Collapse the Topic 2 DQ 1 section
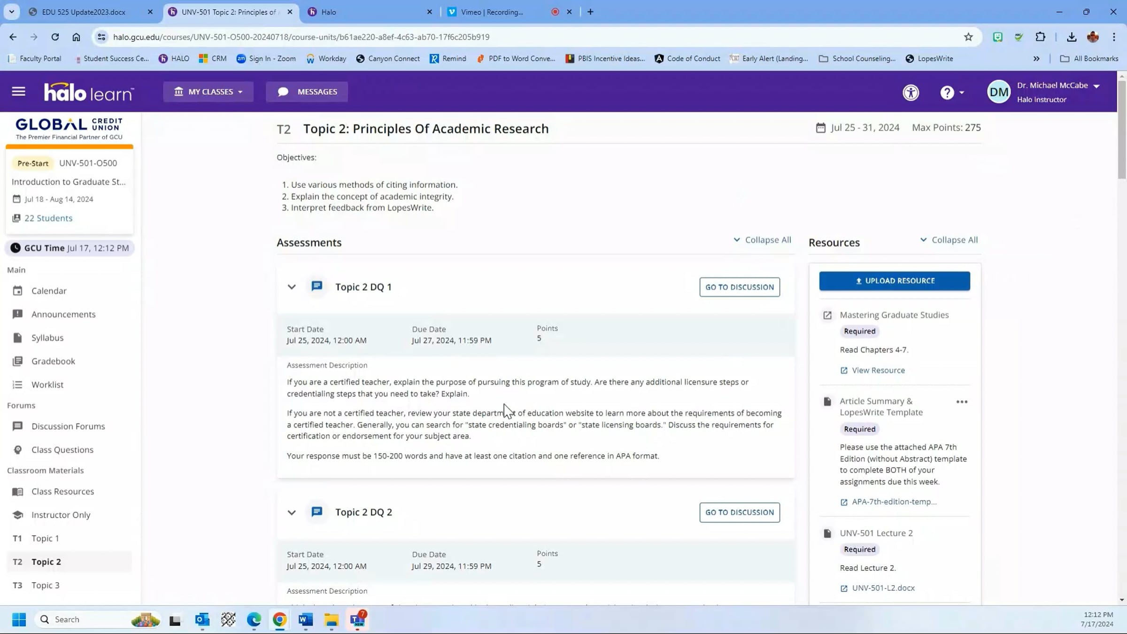Screen dimensions: 1127x634 (292, 287)
